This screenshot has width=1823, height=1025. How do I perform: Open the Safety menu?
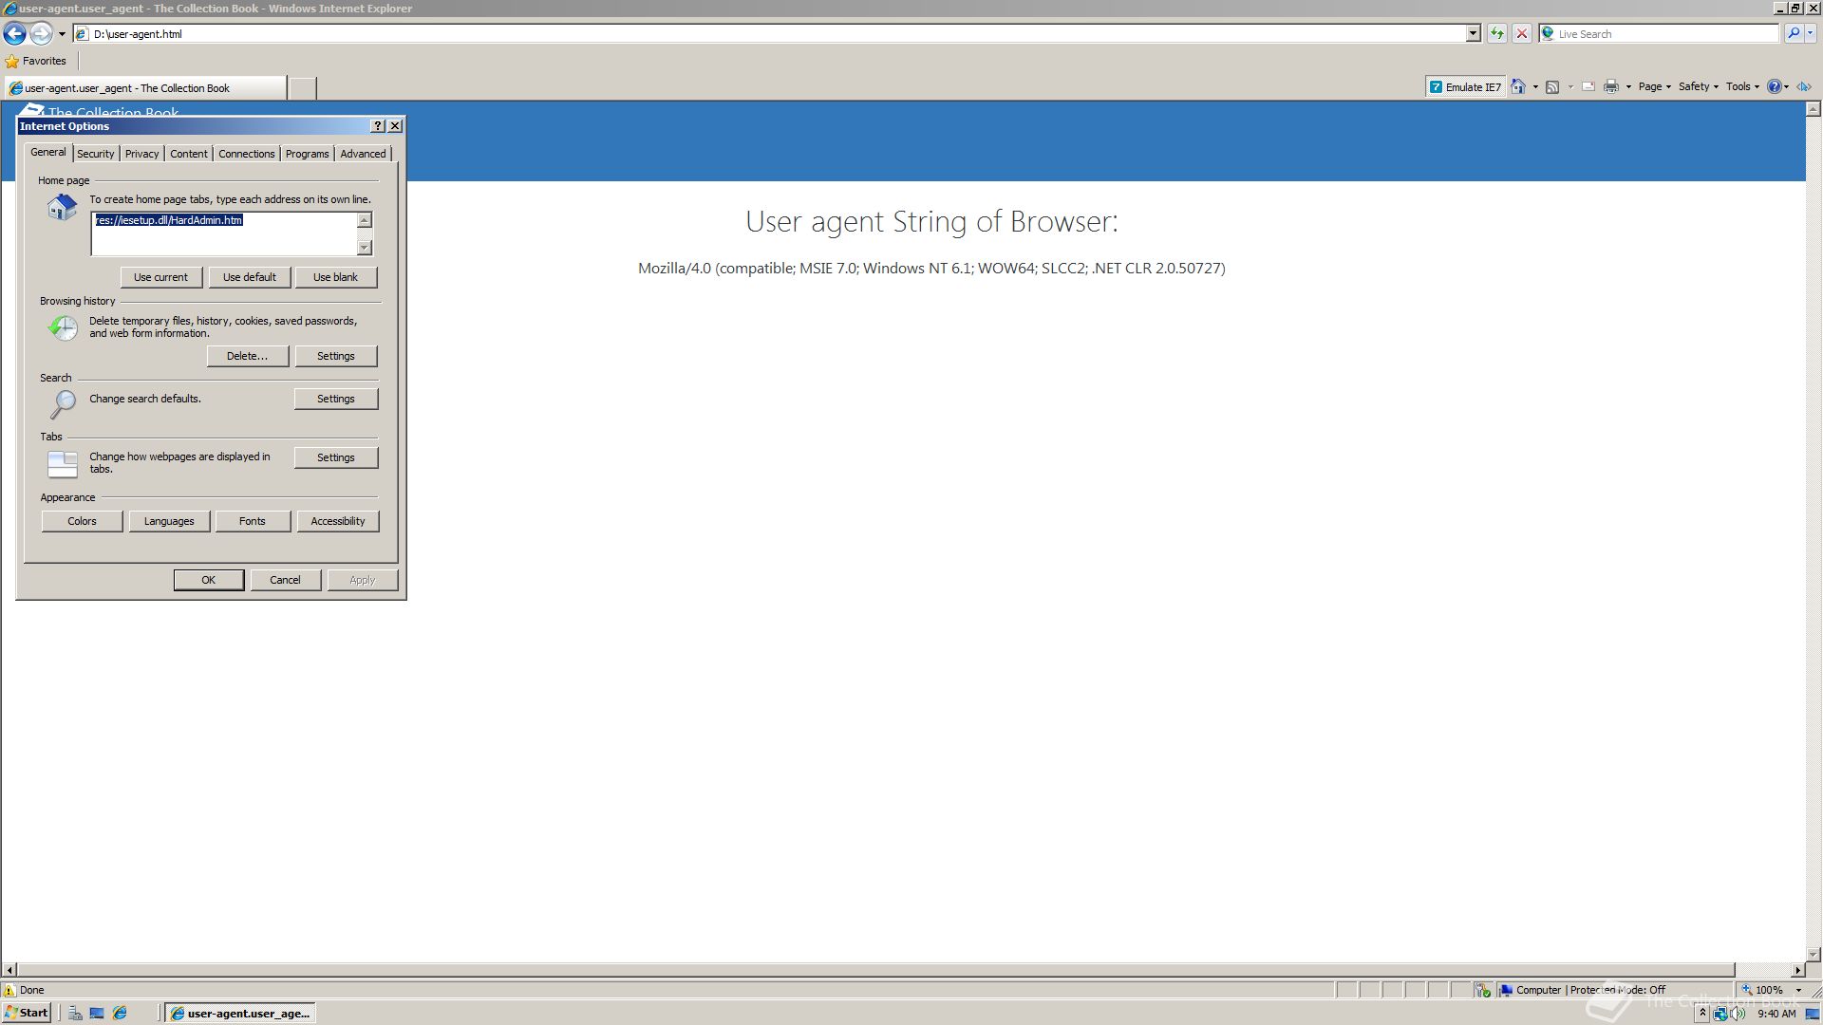[1698, 87]
